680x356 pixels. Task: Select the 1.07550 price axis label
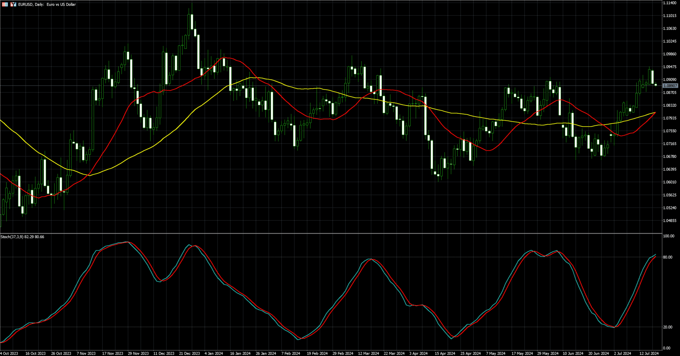pos(670,131)
